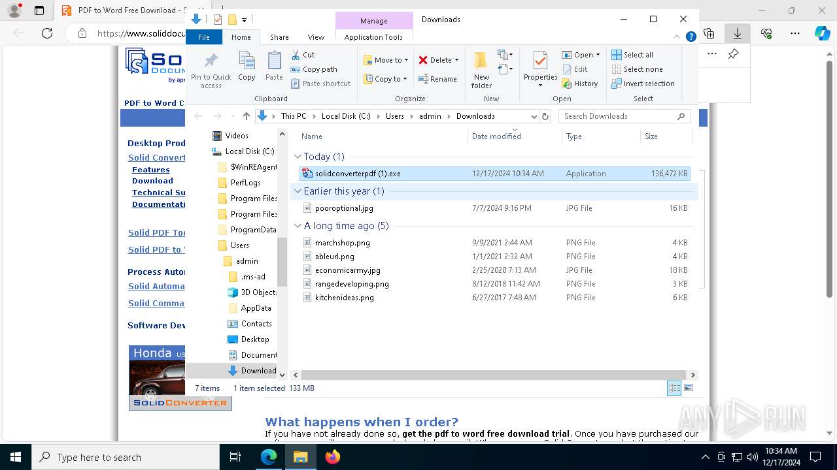Switch to the View tab
The height and width of the screenshot is (470, 837).
316,37
